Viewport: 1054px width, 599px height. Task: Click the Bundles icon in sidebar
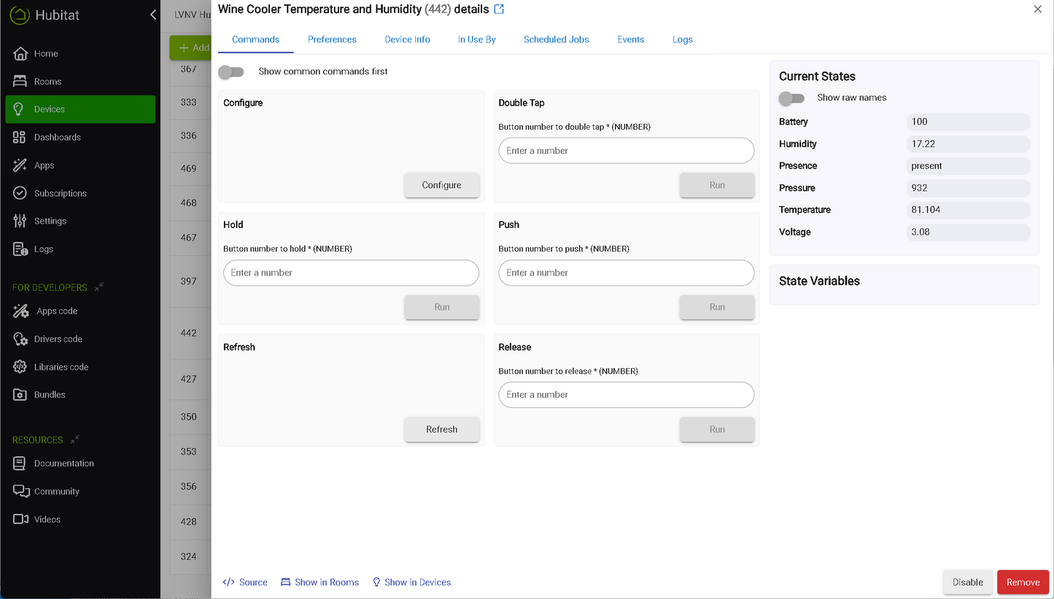[20, 395]
